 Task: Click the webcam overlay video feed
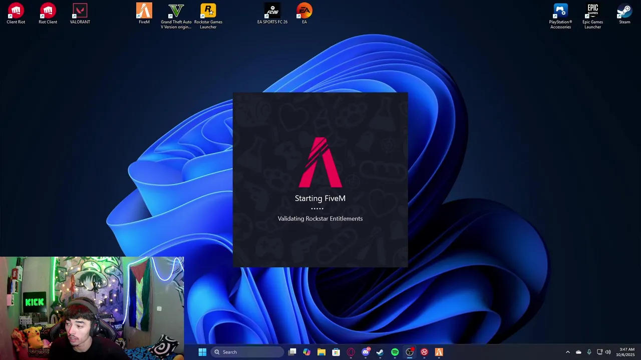tap(92, 308)
